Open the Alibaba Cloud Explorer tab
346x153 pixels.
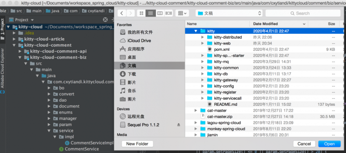click(x=2, y=68)
